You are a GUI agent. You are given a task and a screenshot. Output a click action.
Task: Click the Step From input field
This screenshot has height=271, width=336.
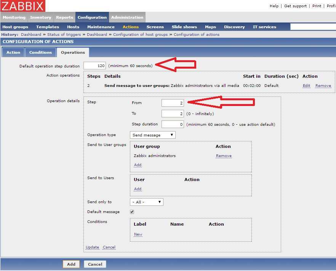tap(173, 103)
